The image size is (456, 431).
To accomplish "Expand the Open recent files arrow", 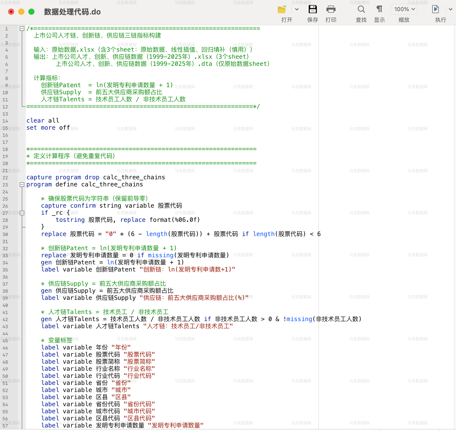I will point(297,10).
